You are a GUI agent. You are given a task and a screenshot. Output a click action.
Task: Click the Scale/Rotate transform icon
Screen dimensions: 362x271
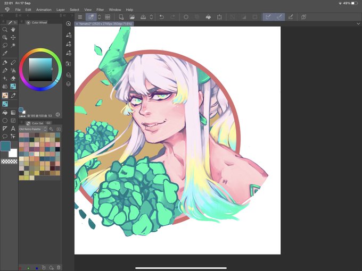tap(219, 17)
